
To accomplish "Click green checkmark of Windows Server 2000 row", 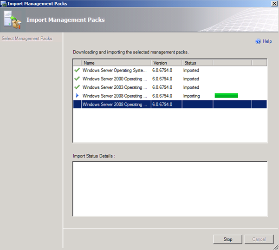I will coord(77,79).
